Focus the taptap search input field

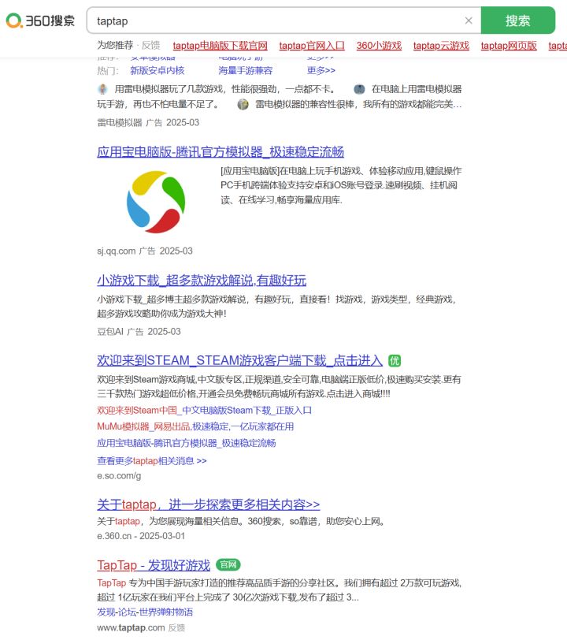click(277, 20)
